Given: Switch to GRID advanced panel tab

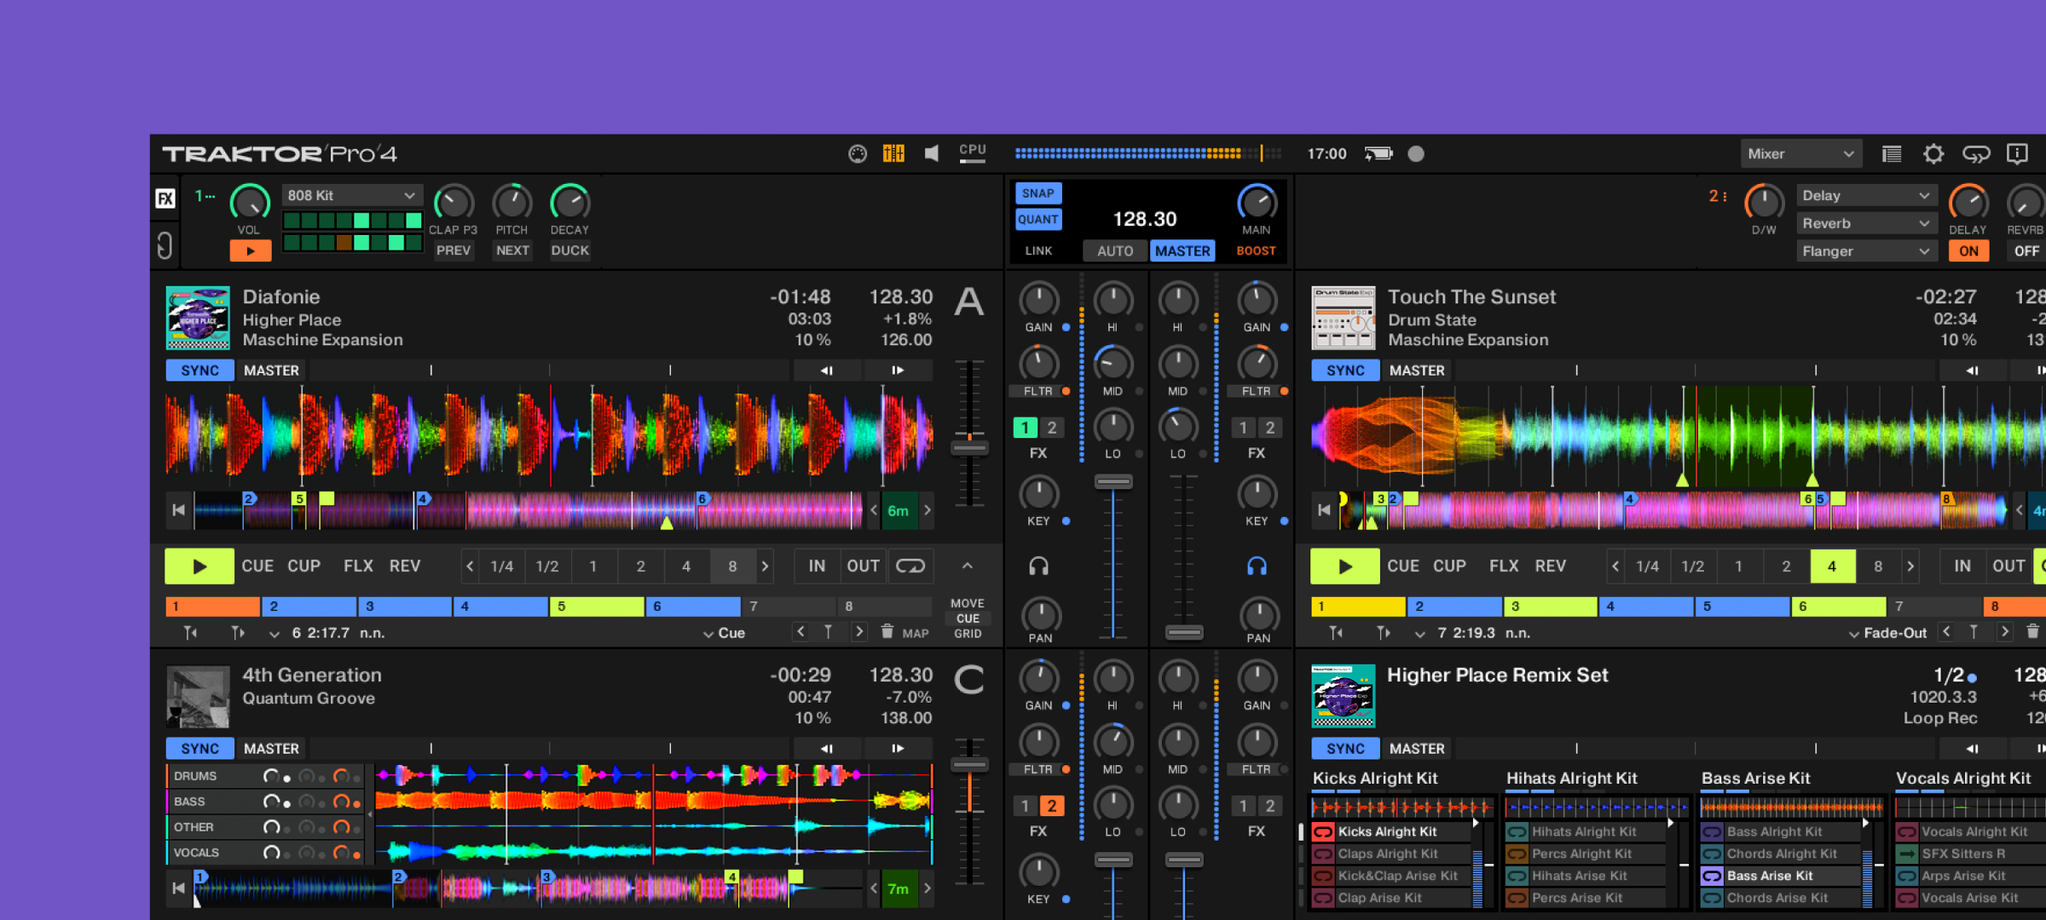Looking at the screenshot, I should [x=968, y=634].
